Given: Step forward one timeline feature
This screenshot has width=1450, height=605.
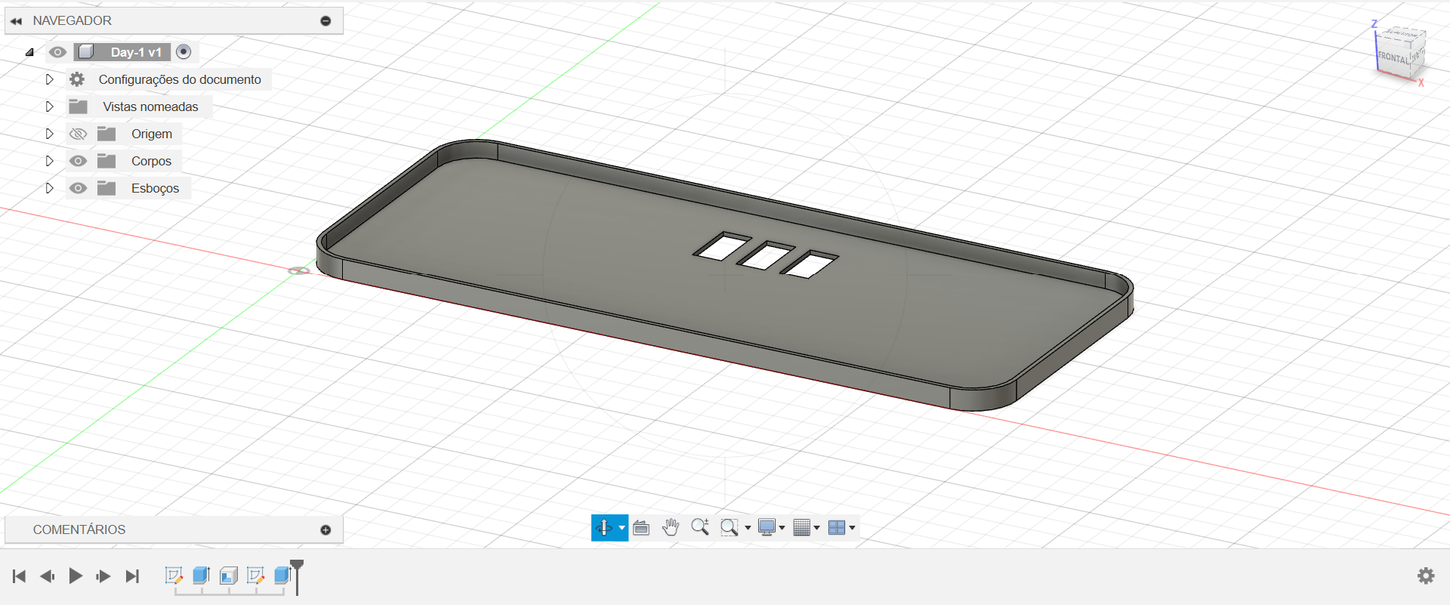Looking at the screenshot, I should pos(103,576).
